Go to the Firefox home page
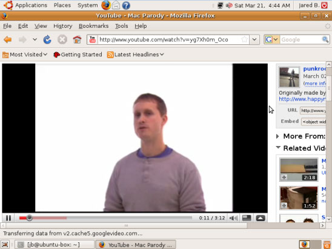332x249 pixels. (77, 39)
